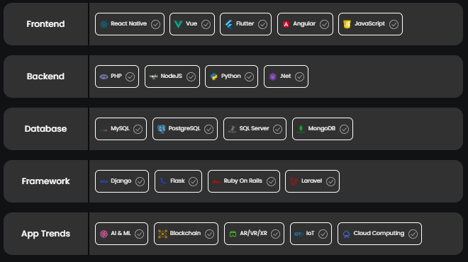Click the blue Flask logo icon
468x262 pixels.
tap(163, 181)
